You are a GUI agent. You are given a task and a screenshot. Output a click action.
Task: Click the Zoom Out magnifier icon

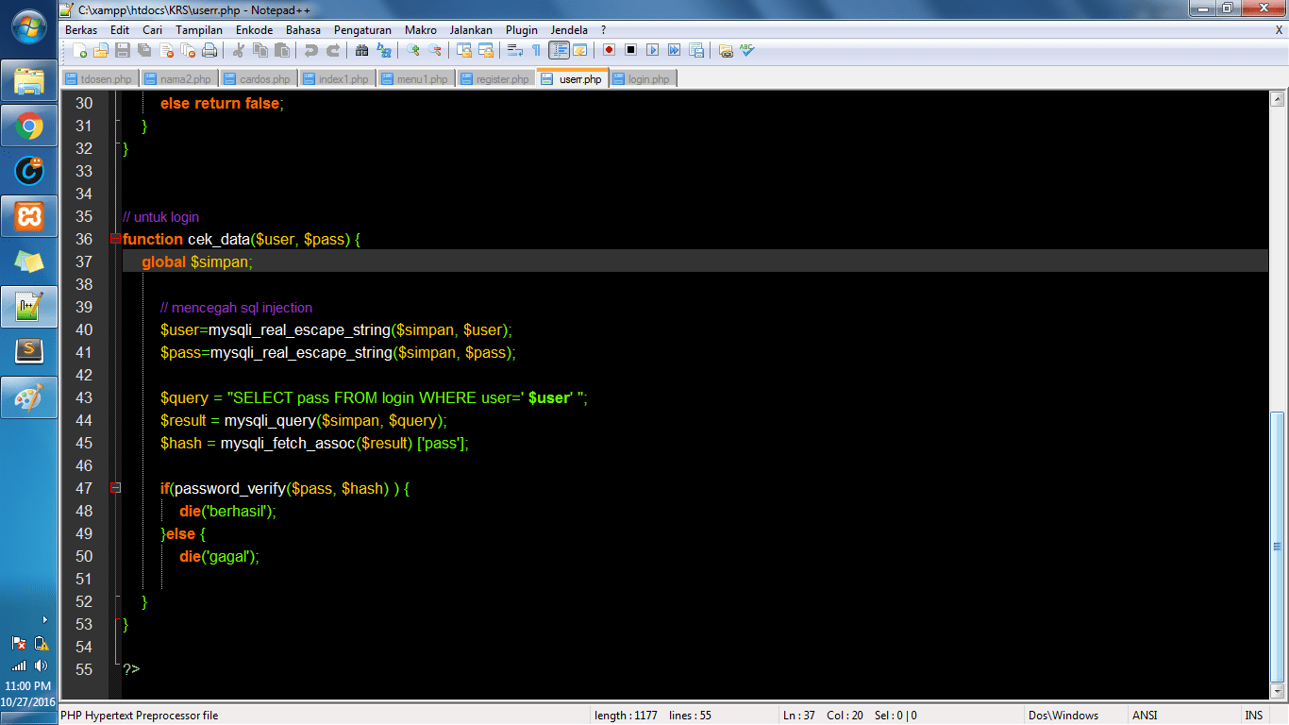(434, 50)
